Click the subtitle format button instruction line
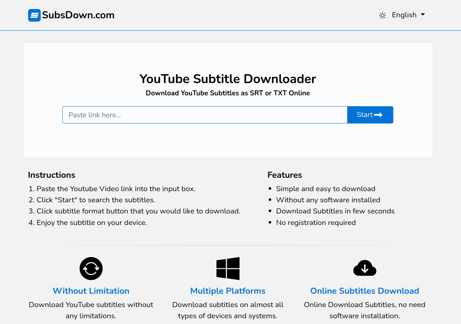The image size is (461, 324). coord(139,211)
